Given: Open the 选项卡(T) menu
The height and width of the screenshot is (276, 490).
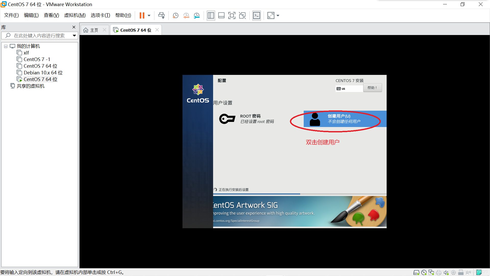Looking at the screenshot, I should 100,15.
